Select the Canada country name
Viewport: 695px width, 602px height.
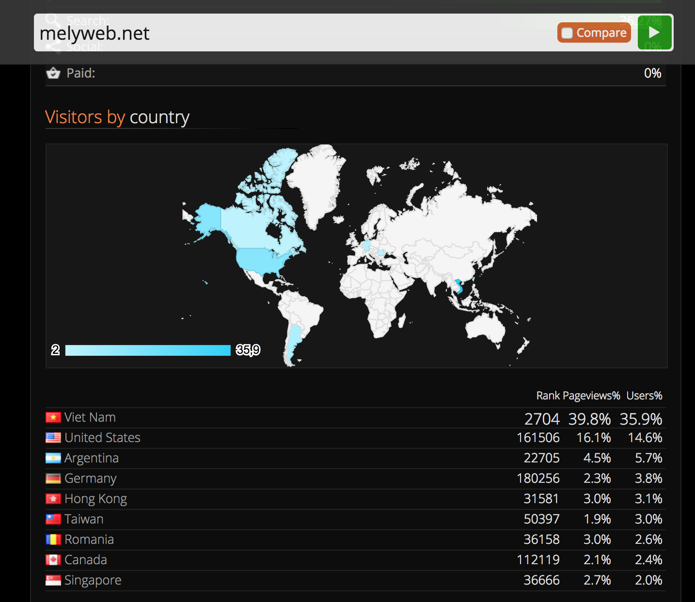coord(86,560)
